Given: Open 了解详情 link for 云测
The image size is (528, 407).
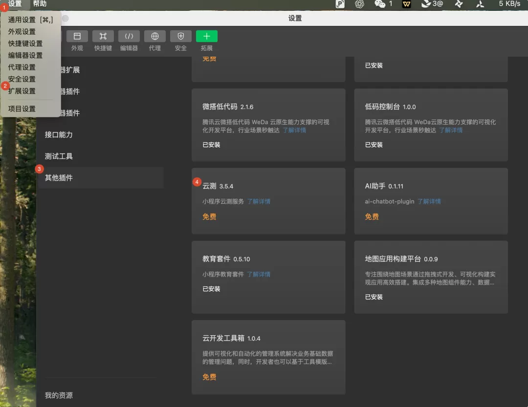Looking at the screenshot, I should coord(259,201).
